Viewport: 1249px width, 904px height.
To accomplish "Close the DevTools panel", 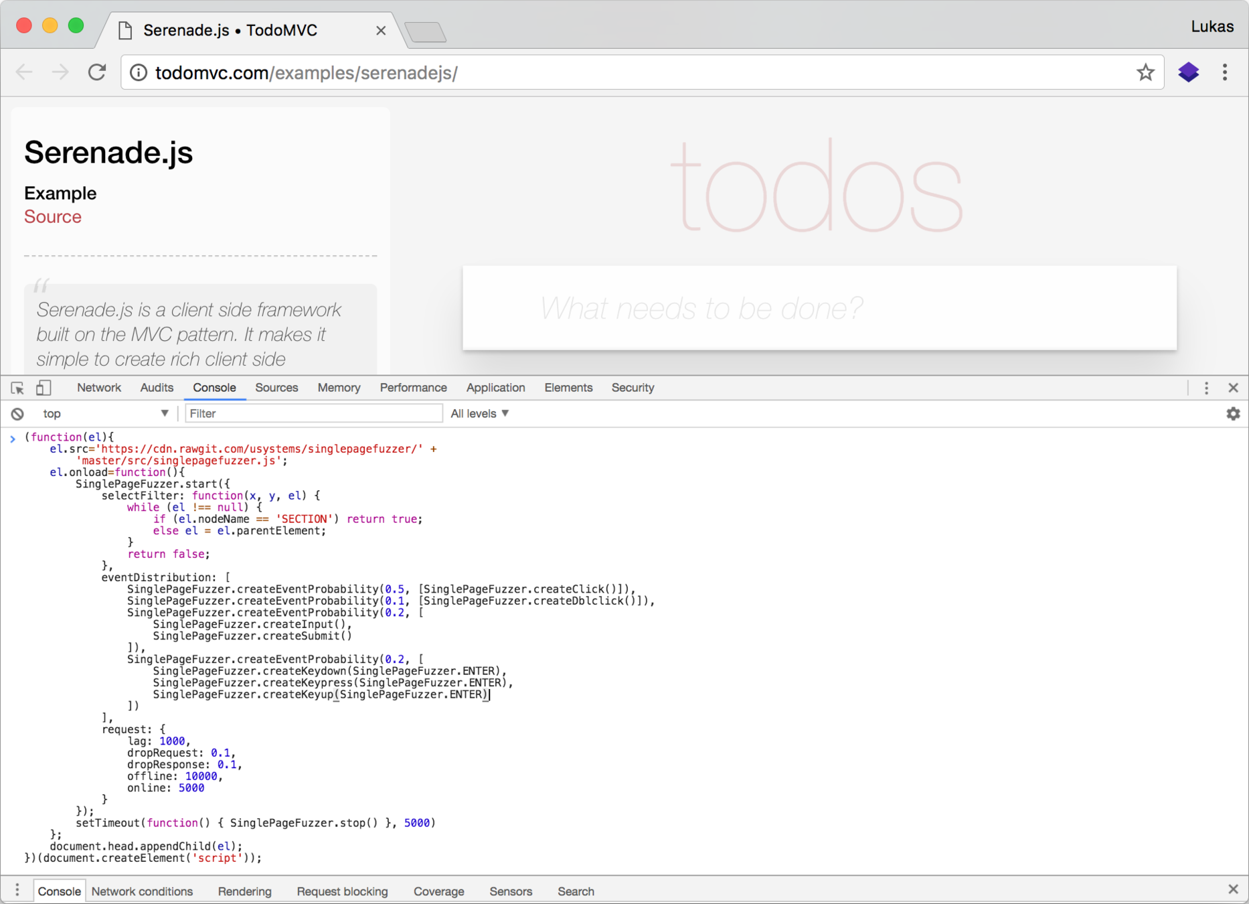I will [1233, 388].
